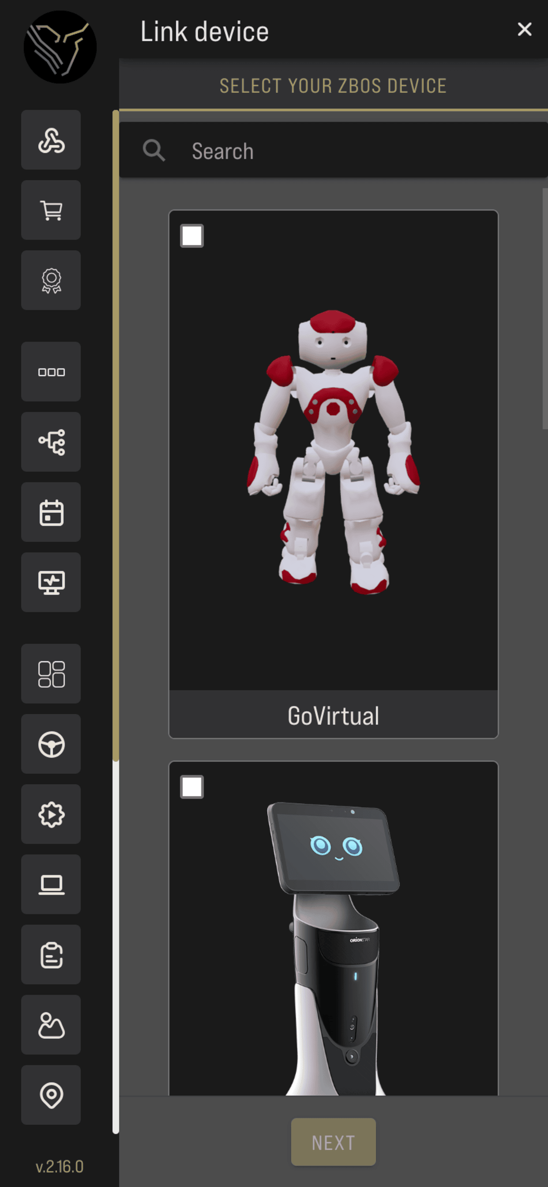This screenshot has width=548, height=1187.
Task: Open the webhook integrations sidebar icon
Action: [x=51, y=140]
